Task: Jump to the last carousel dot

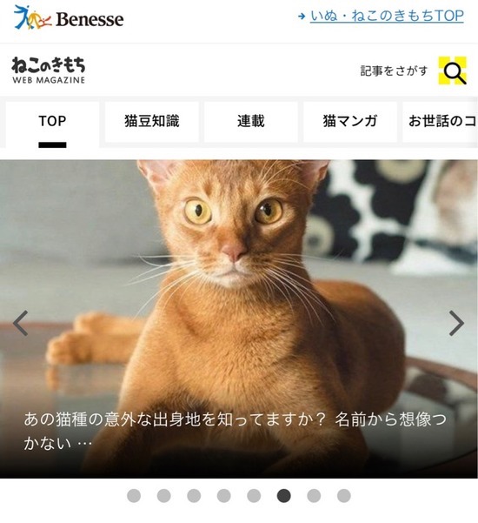Action: pos(344,496)
